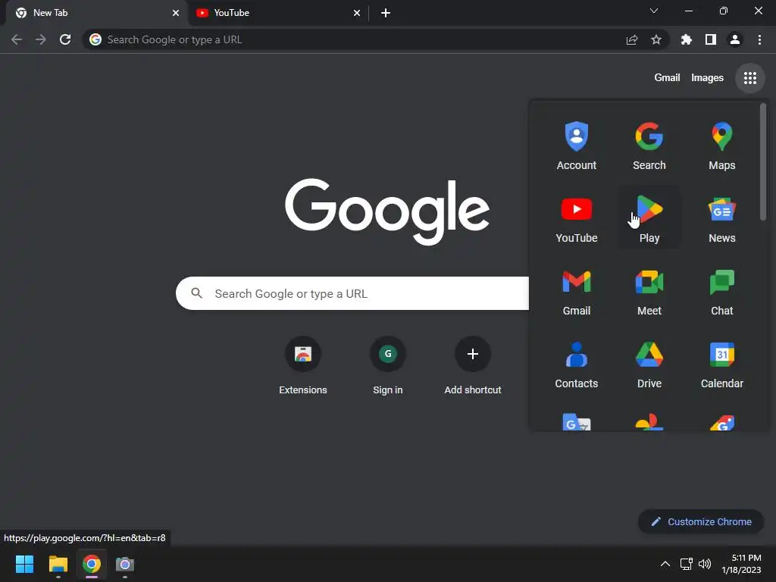
Task: Share this page icon in address bar
Action: click(631, 39)
